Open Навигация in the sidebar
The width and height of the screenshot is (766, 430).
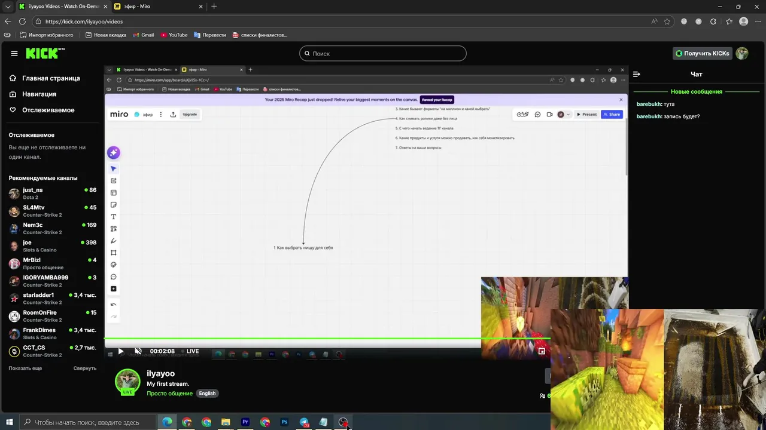[33, 94]
